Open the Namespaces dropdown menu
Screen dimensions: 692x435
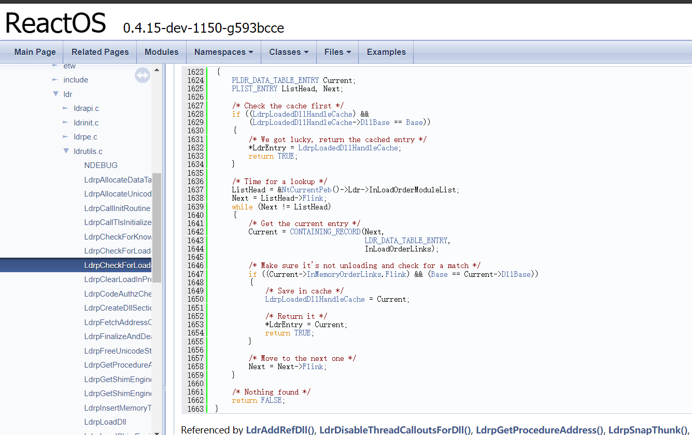224,52
